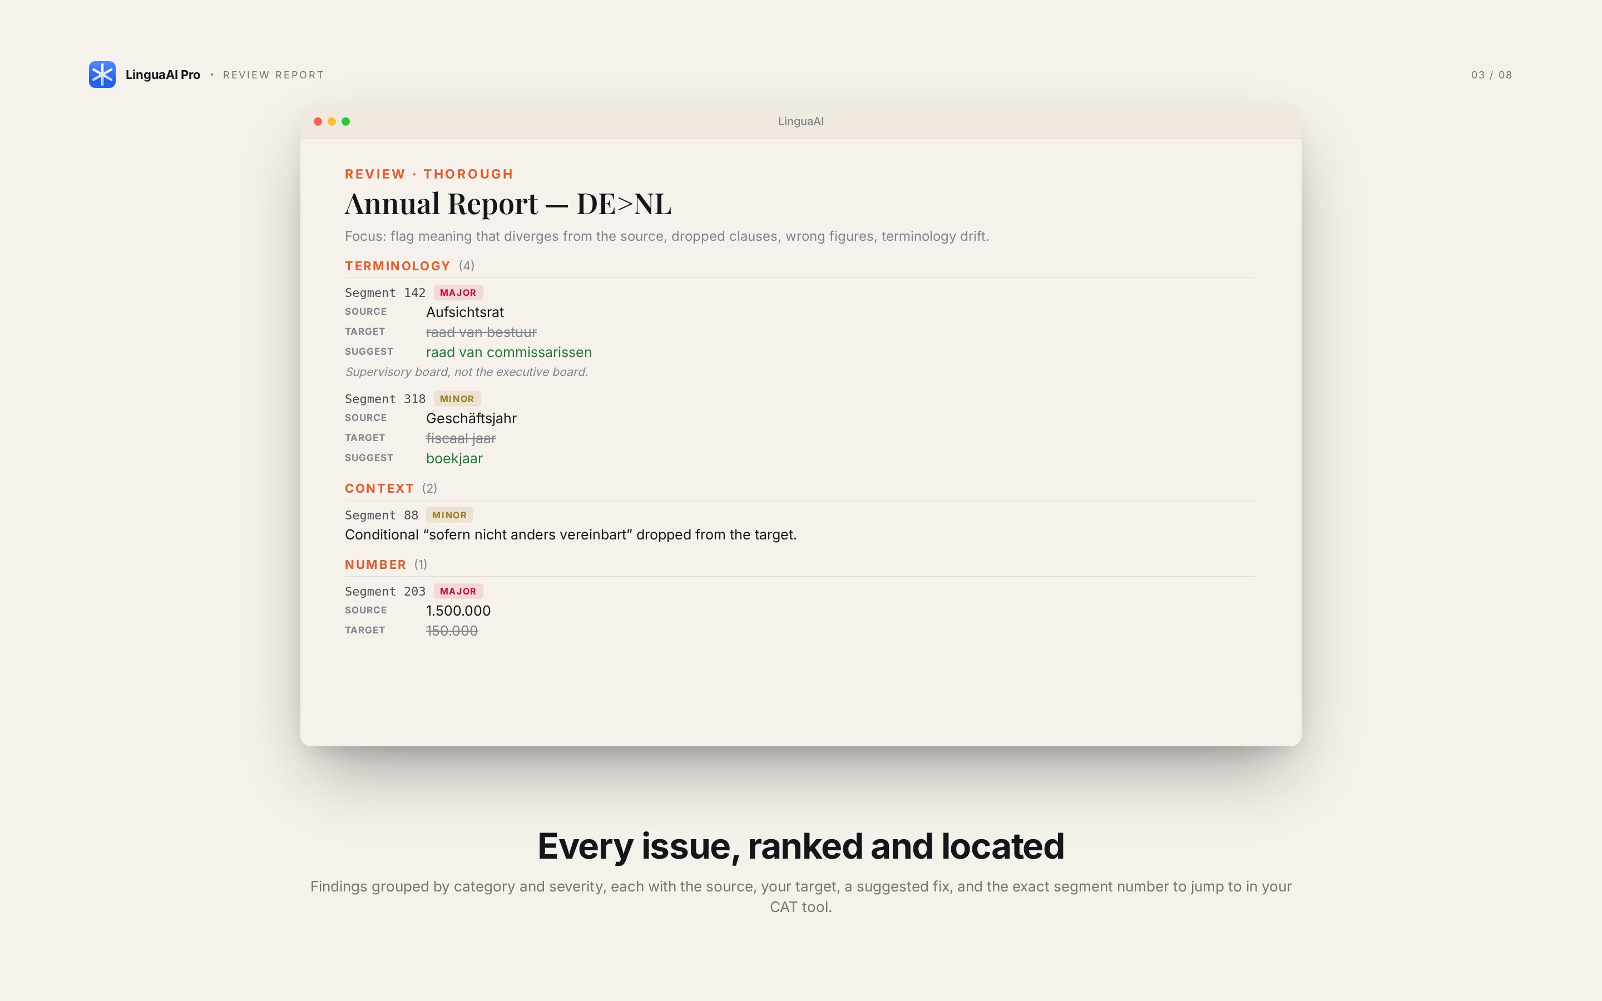The width and height of the screenshot is (1602, 1001).
Task: Click the MAJOR badge on Segment 203
Action: point(458,591)
